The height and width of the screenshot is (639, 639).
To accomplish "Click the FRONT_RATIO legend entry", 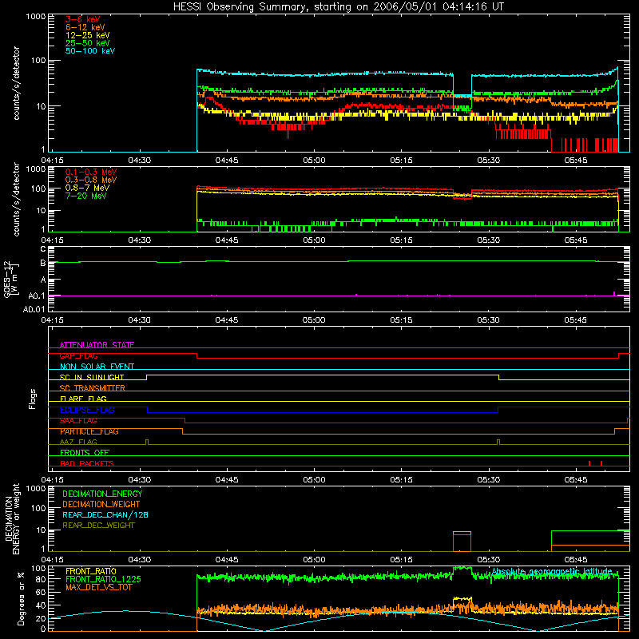I will (91, 571).
